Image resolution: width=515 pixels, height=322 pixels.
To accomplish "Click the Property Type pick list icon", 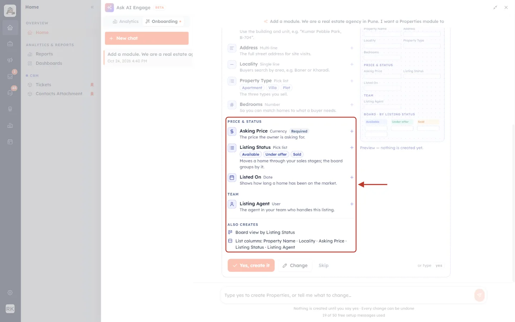I will 232,81.
